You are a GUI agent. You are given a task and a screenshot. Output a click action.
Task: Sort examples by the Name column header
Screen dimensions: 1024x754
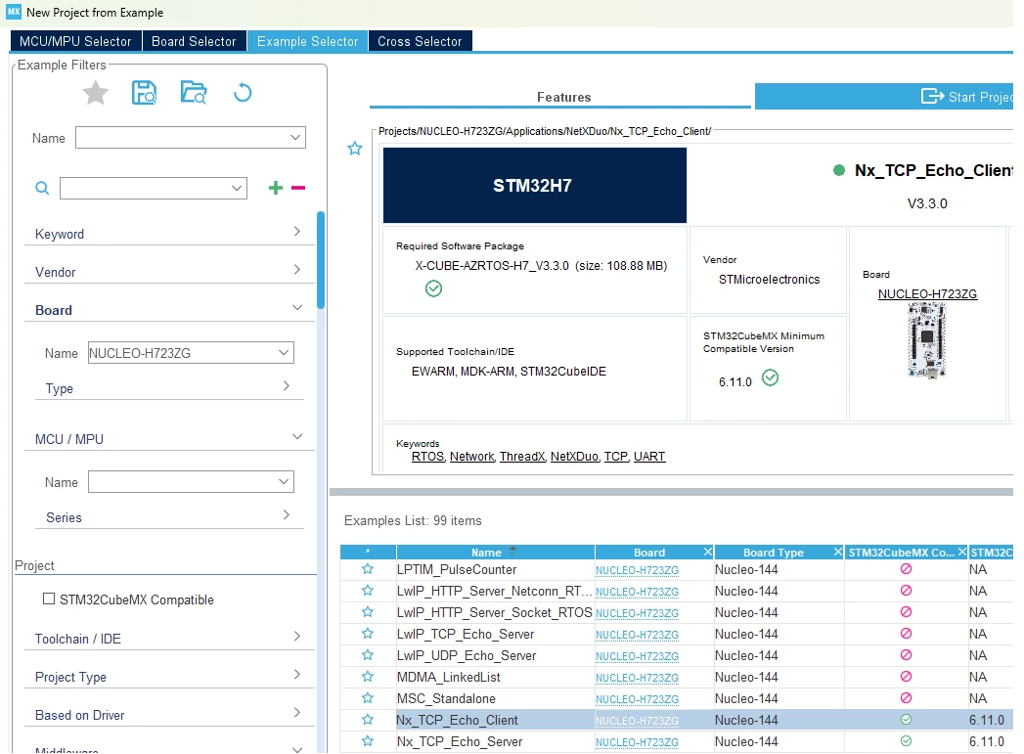click(x=486, y=553)
